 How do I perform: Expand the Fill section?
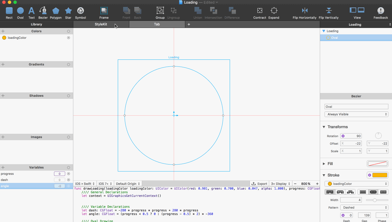click(324, 164)
